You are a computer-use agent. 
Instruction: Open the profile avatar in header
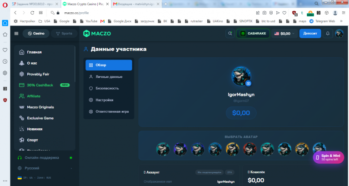pyautogui.click(x=339, y=33)
